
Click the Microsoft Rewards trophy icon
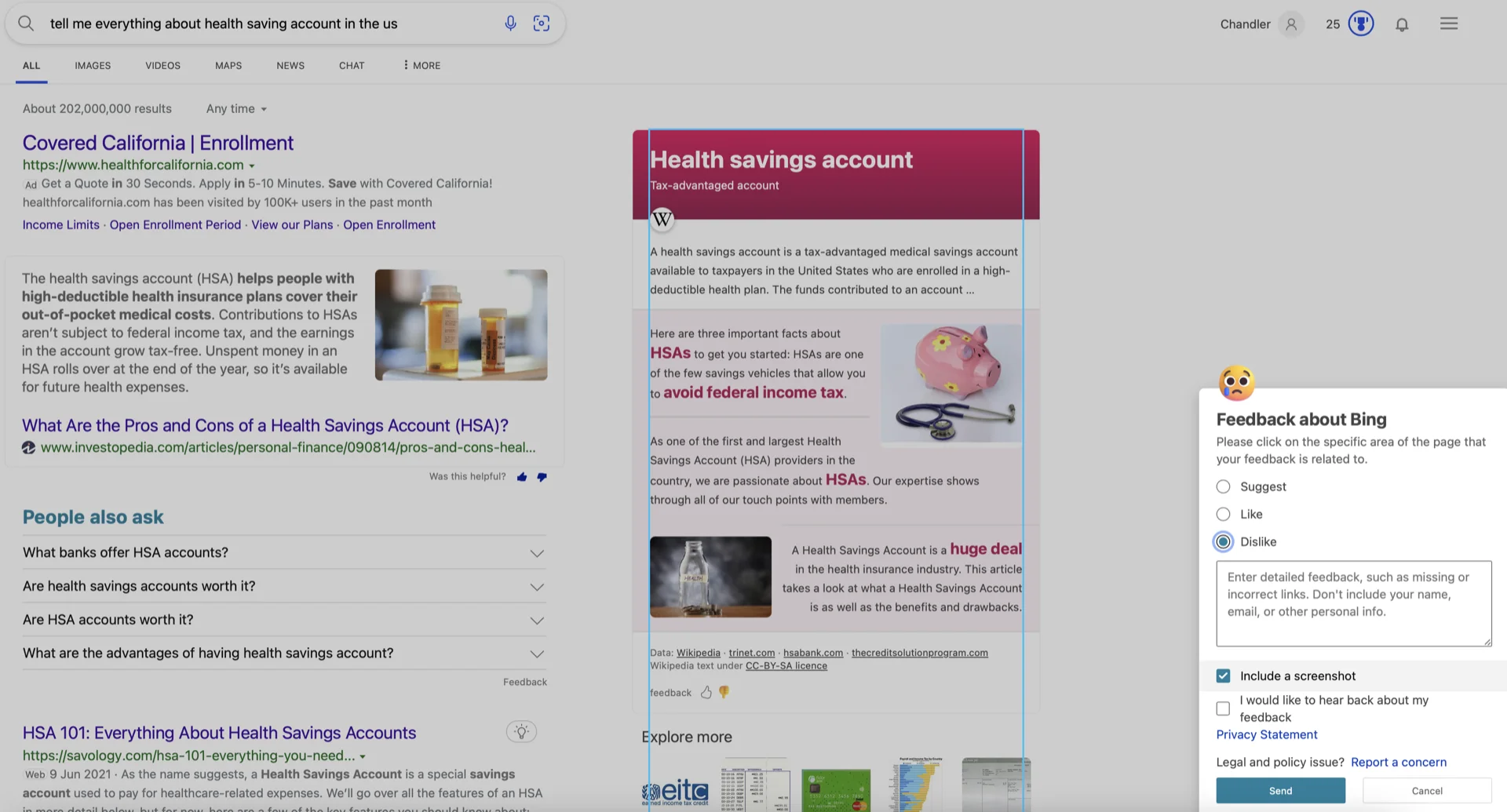point(1360,24)
